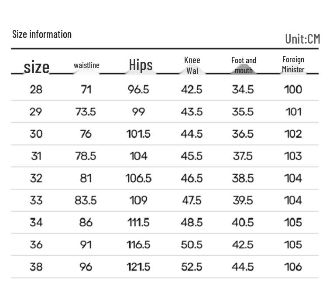333x285 pixels.
Task: Click the "Hips" column header
Action: click(x=141, y=65)
